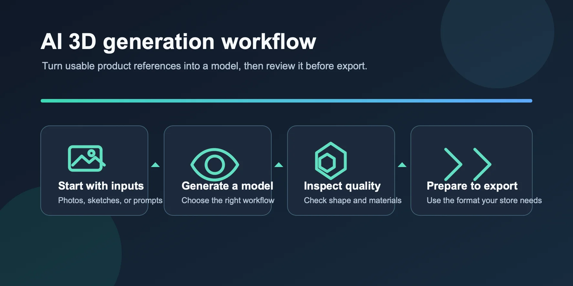Click the hexagon icon above Inspect quality

(331, 161)
